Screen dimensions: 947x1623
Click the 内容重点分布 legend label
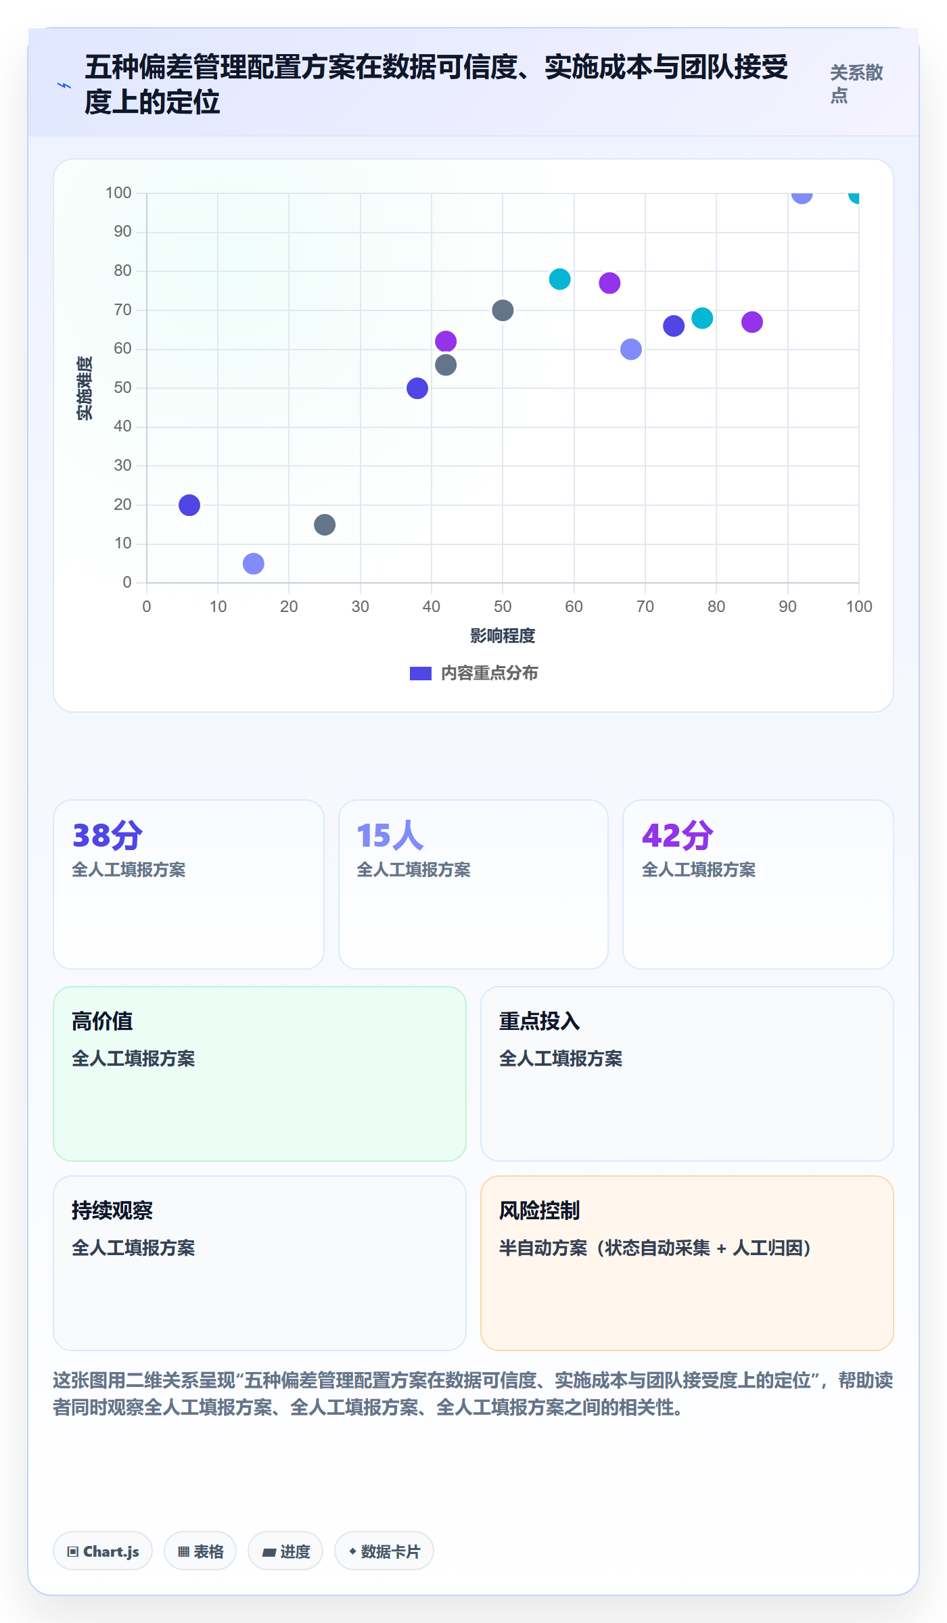coord(489,674)
